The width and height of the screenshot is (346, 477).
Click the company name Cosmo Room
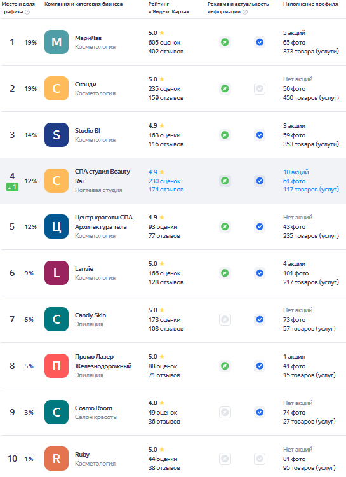tap(93, 408)
